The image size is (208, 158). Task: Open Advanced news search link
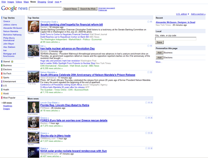pos(107,8)
